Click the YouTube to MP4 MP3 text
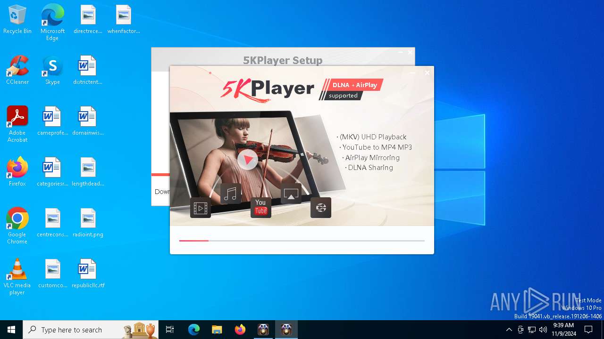 (377, 147)
